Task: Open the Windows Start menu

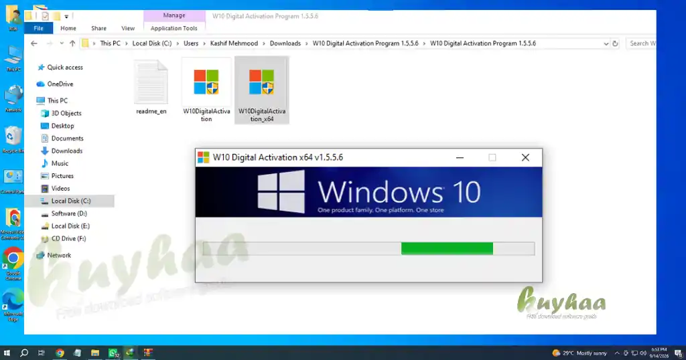Action: coord(7,353)
